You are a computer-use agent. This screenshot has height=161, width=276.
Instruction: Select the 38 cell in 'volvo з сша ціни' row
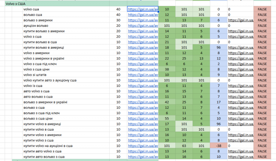167,69
